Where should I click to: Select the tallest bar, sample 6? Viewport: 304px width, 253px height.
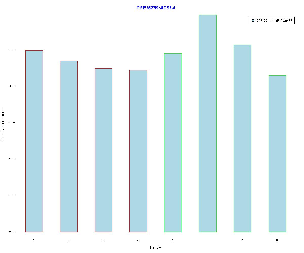tap(208, 123)
